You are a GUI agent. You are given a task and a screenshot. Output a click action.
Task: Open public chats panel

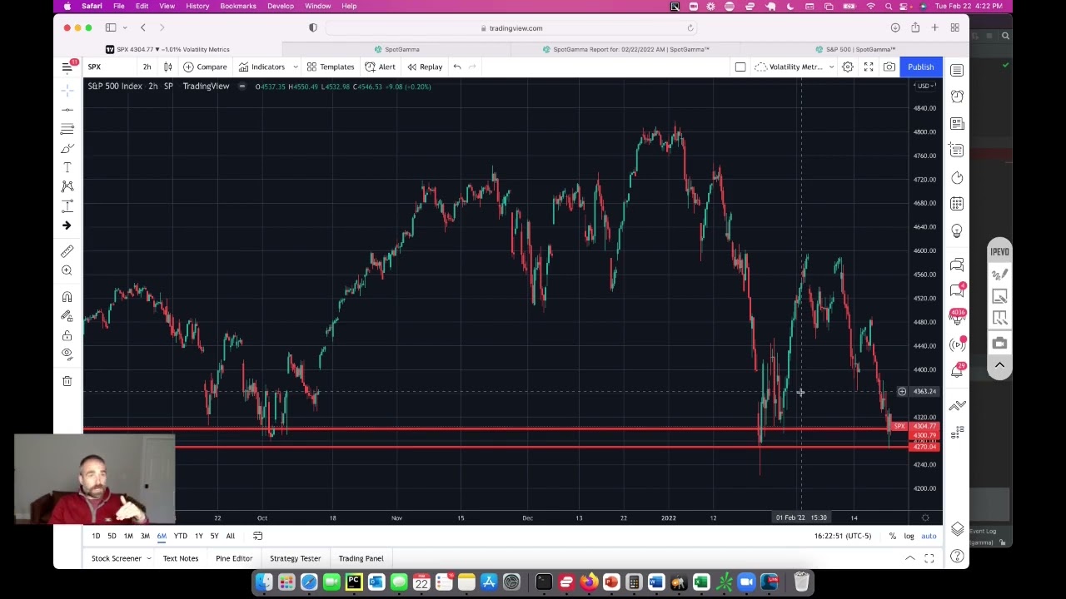957,265
